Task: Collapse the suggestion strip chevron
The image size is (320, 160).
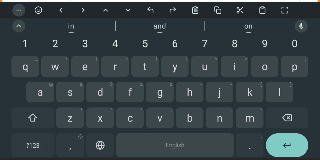Action: tap(19, 26)
